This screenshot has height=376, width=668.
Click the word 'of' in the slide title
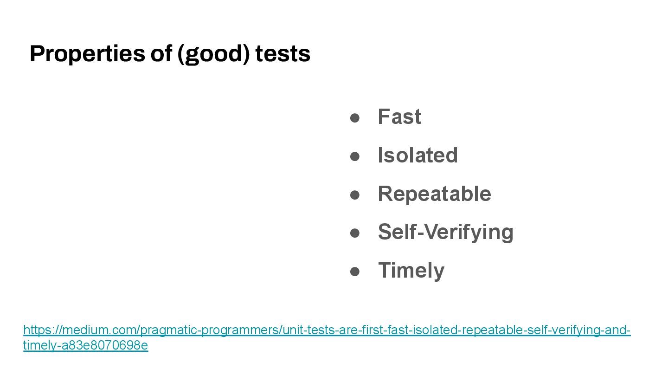click(x=161, y=53)
